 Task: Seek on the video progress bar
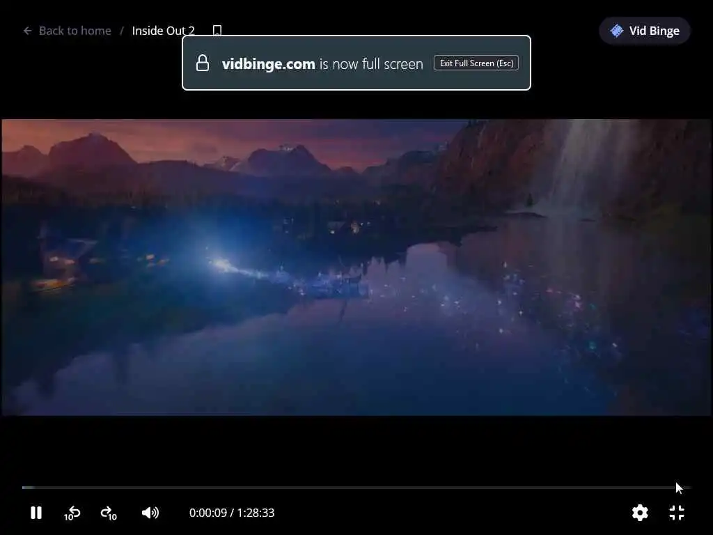point(356,487)
